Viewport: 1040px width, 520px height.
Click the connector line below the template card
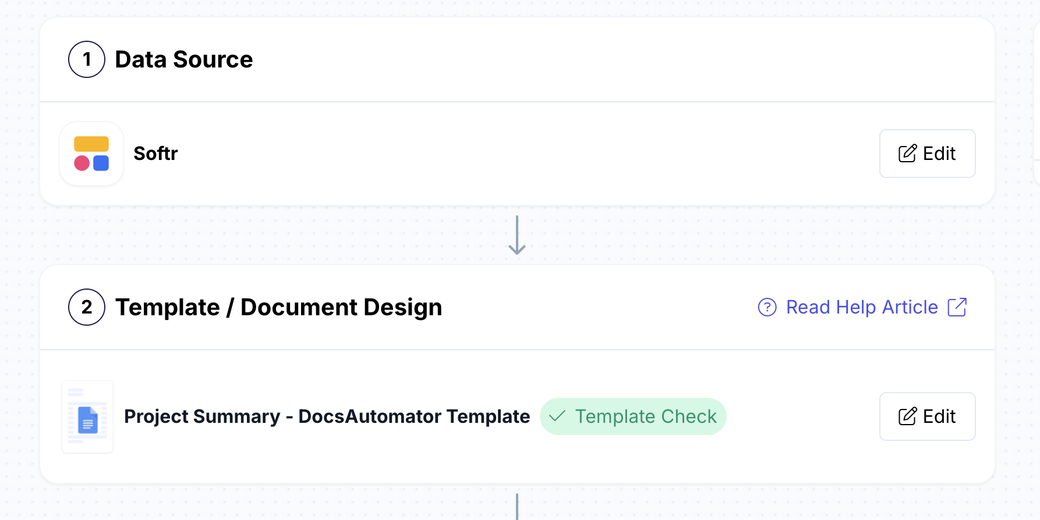[517, 506]
